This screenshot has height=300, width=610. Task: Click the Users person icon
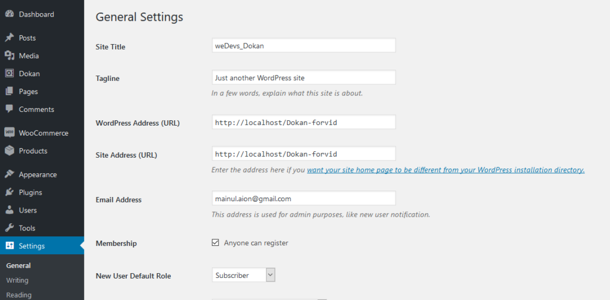point(9,210)
